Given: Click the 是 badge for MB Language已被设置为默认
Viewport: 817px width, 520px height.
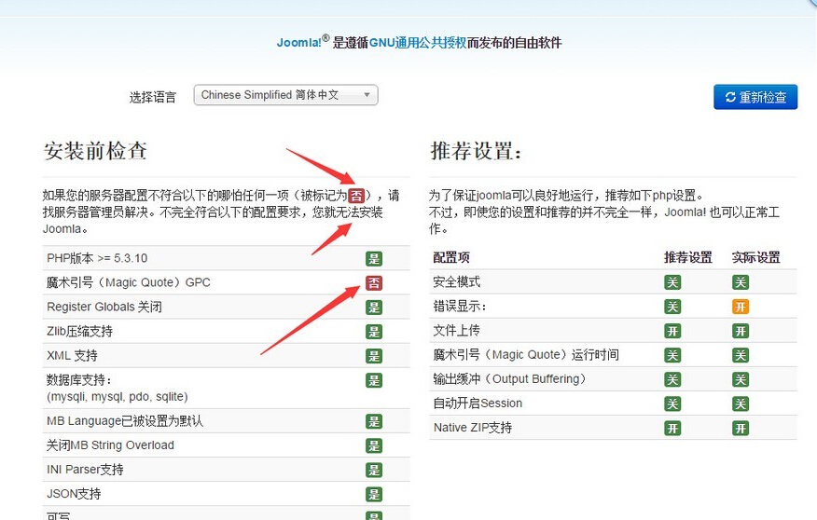Looking at the screenshot, I should [374, 421].
